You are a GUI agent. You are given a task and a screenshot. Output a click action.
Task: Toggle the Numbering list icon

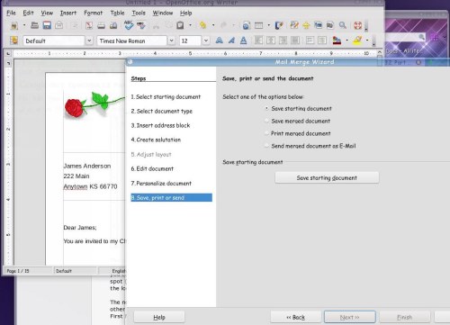pyautogui.click(x=310, y=41)
